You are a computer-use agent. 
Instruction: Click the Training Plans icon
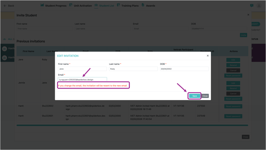pyautogui.click(x=118, y=5)
